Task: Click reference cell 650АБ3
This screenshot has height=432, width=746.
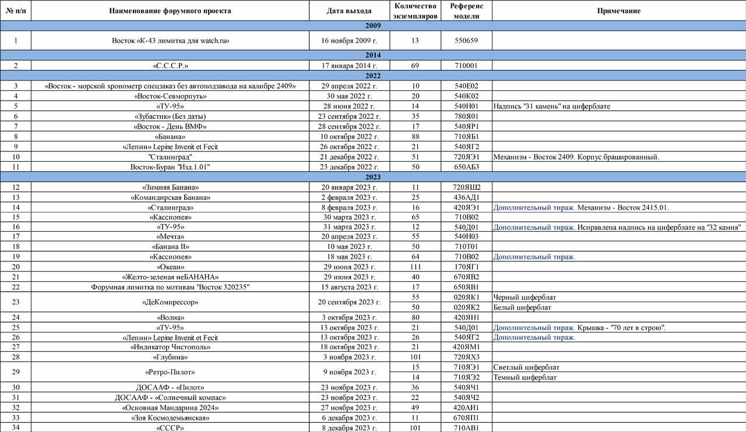Action: [466, 167]
